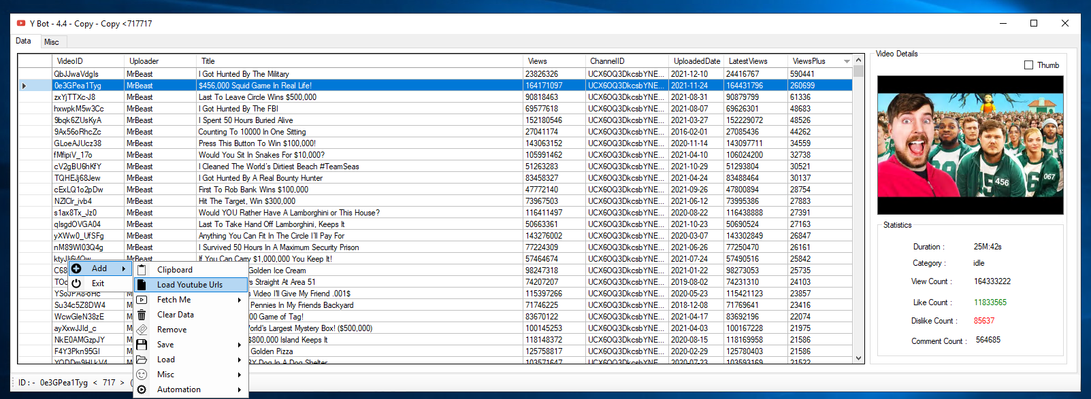
Task: Click the '717' count in status bar
Action: pos(109,383)
